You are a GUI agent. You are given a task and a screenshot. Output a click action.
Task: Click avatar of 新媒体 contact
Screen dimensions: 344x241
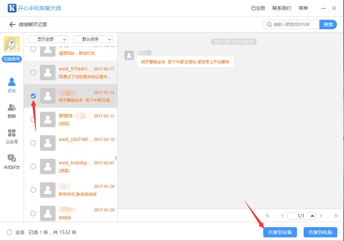[x=48, y=120]
